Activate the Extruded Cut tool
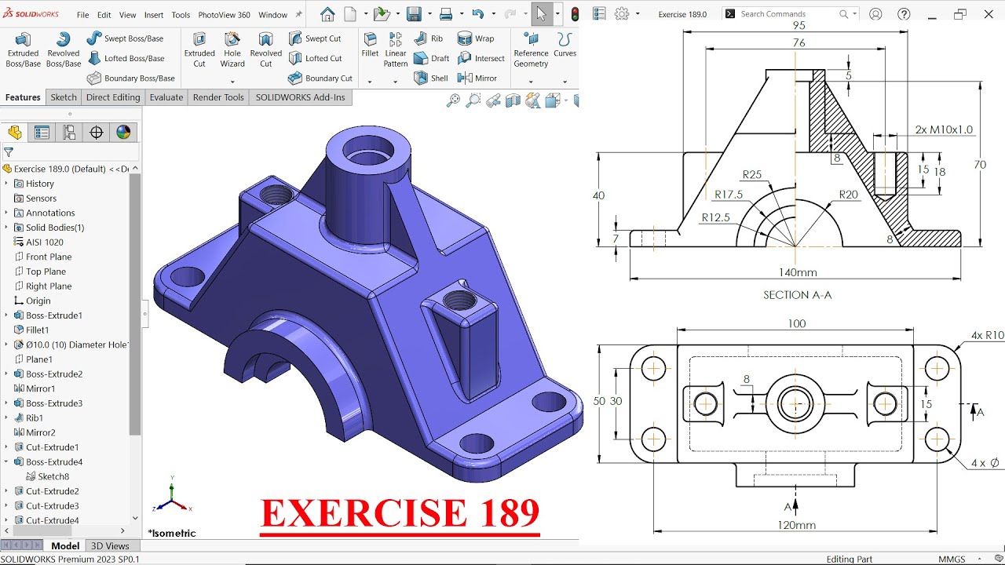The height and width of the screenshot is (565, 1005). 199,50
